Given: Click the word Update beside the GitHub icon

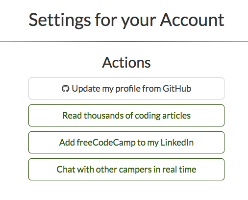Looking at the screenshot, I should 86,89.
